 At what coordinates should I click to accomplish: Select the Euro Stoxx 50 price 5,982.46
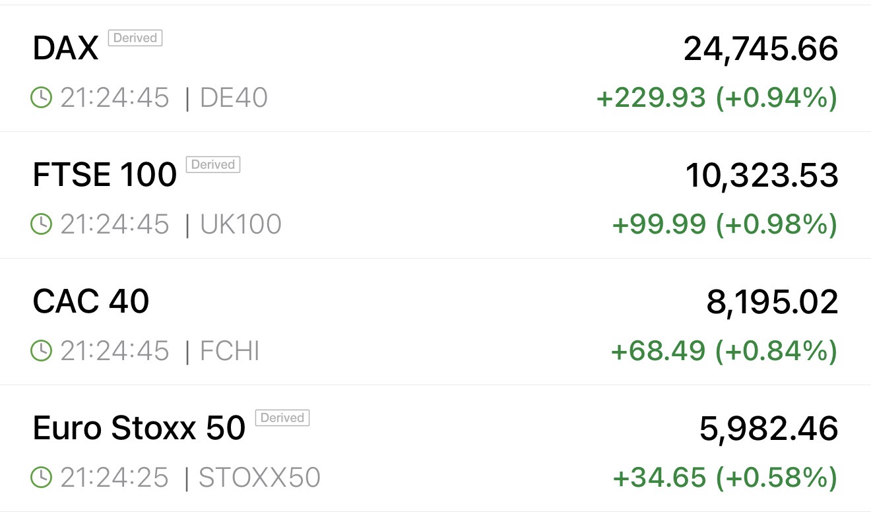[x=769, y=429]
